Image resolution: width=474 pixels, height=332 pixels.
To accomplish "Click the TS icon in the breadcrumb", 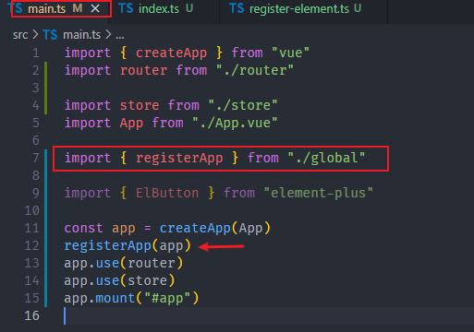I will point(50,35).
